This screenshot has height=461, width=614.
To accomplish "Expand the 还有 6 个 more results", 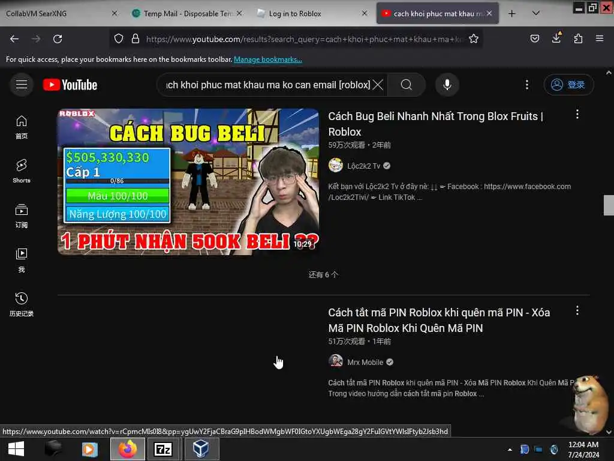I will (x=323, y=275).
